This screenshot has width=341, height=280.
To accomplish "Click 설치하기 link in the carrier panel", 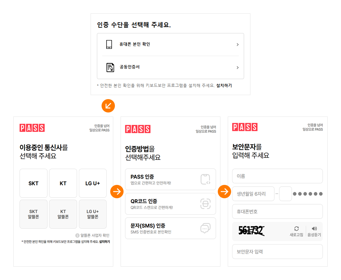I will coord(105,242).
